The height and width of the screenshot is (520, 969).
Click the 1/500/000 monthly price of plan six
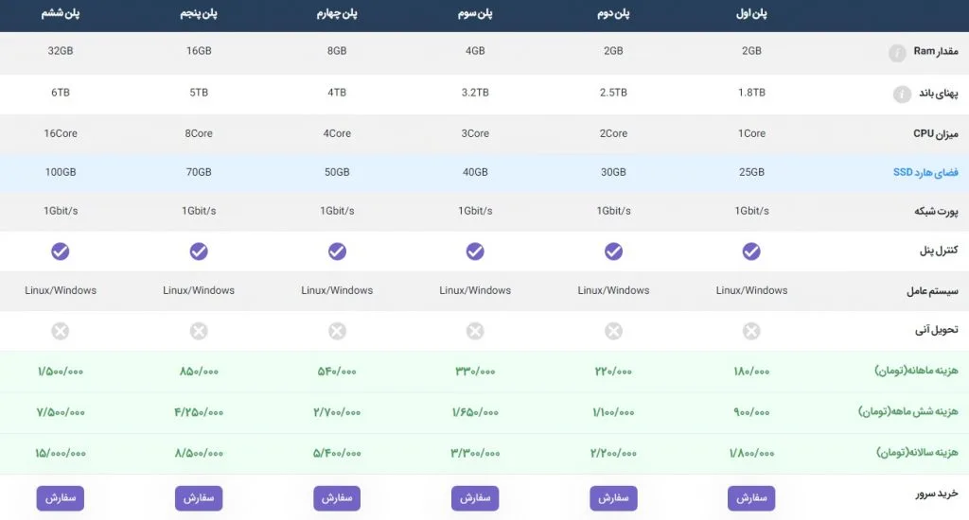click(60, 372)
